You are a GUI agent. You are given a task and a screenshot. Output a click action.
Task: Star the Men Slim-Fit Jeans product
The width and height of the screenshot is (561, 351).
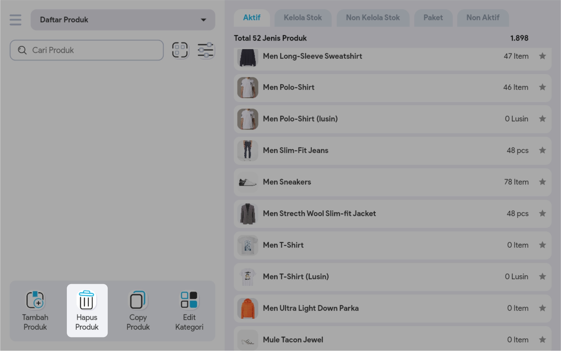542,150
